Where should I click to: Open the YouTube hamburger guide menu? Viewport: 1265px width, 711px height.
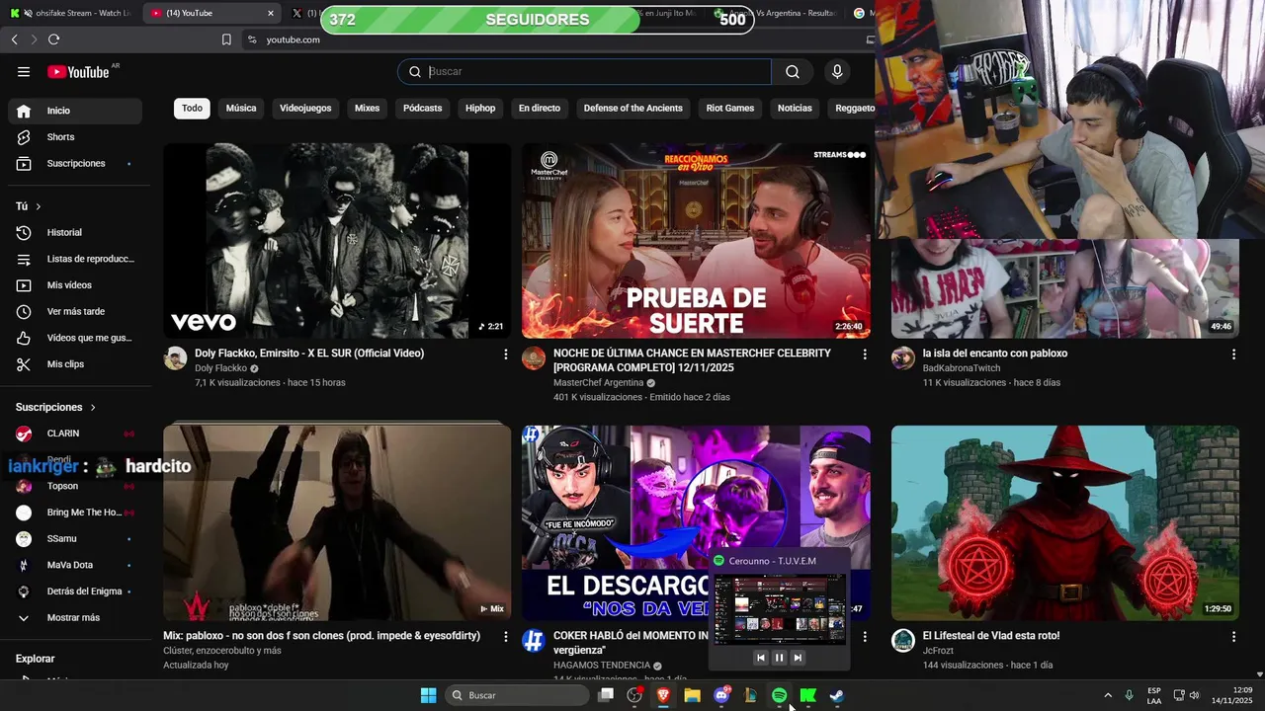[24, 72]
